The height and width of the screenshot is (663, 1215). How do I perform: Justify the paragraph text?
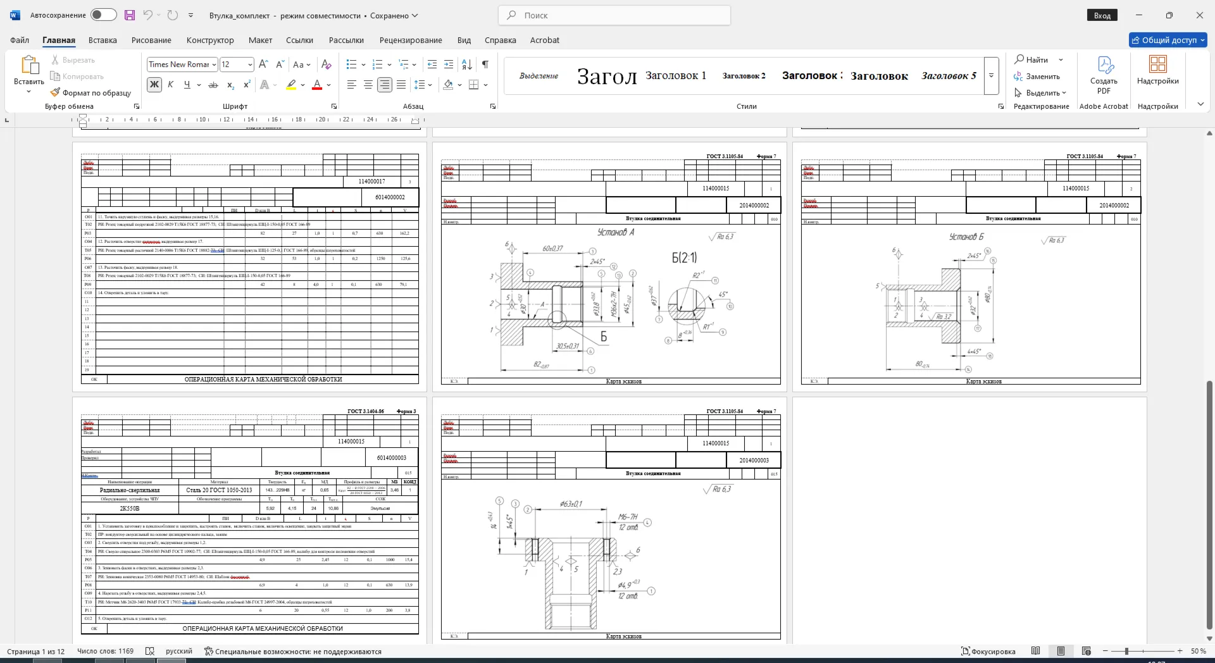401,85
